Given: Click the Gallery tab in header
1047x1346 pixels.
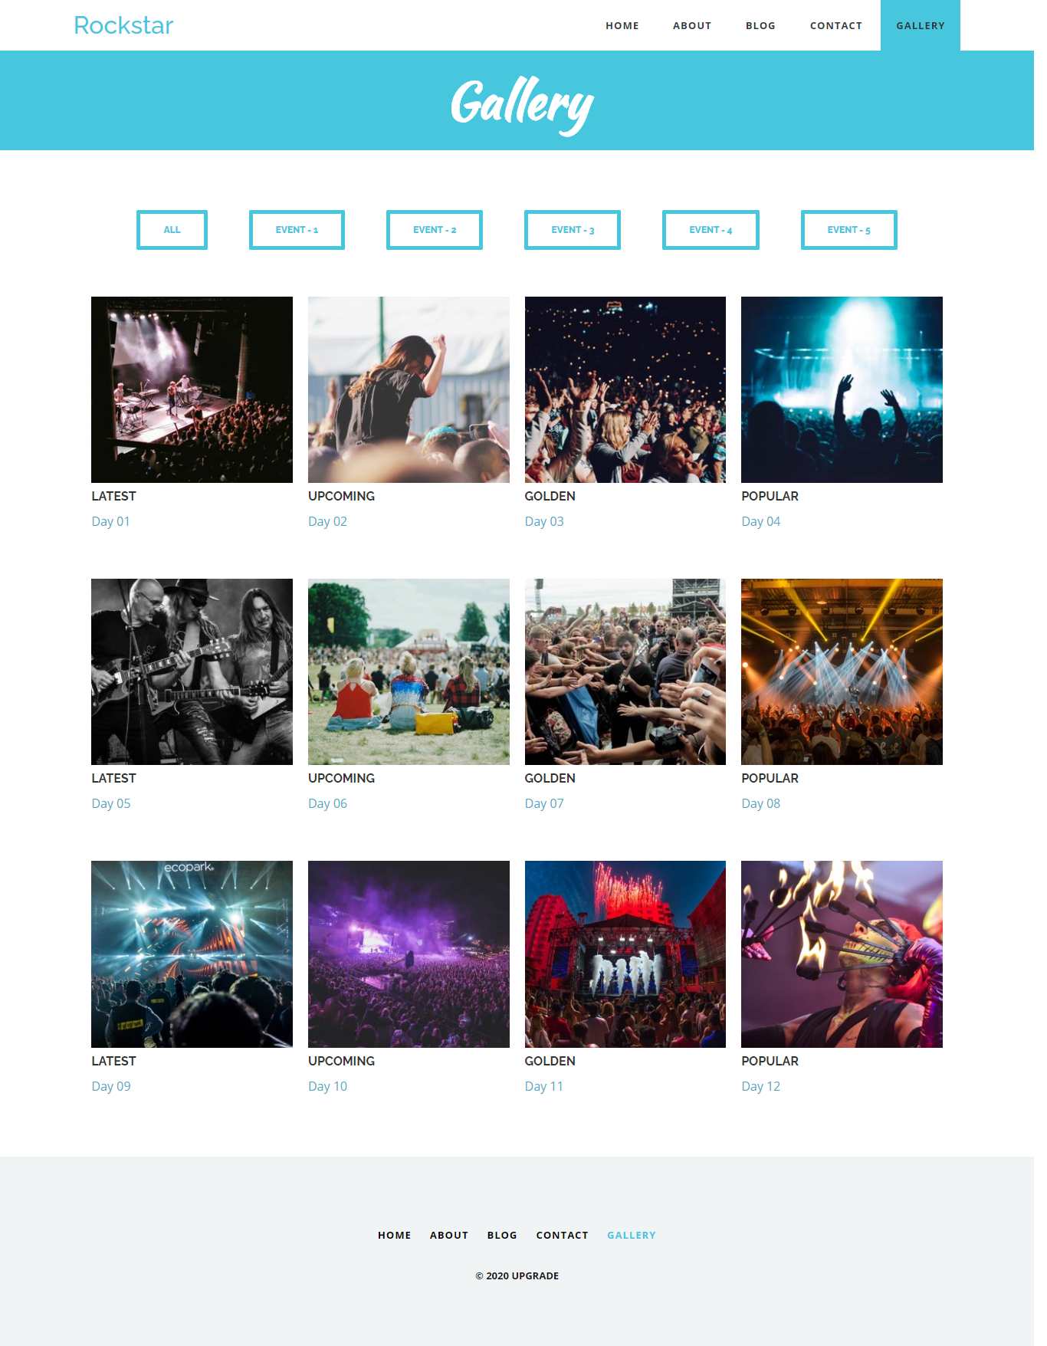Looking at the screenshot, I should [920, 25].
